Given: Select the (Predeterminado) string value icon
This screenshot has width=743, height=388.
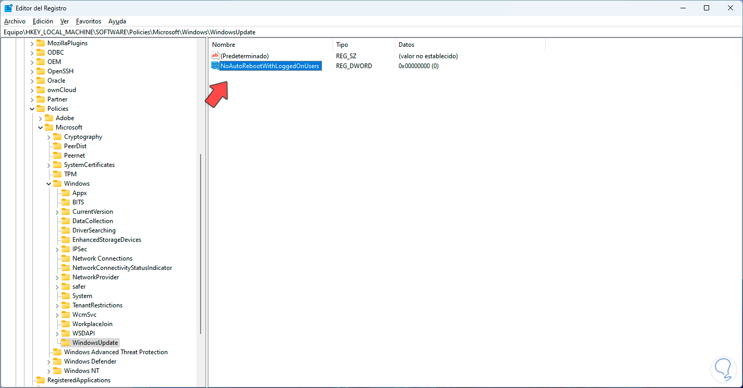Looking at the screenshot, I should [x=215, y=56].
